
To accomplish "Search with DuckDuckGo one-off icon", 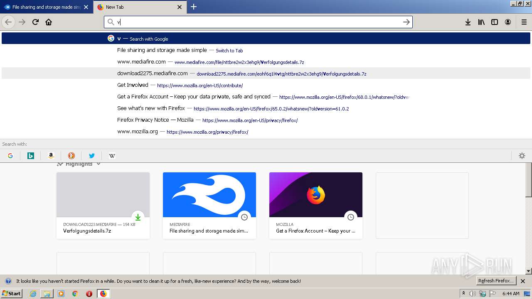I will pyautogui.click(x=71, y=156).
